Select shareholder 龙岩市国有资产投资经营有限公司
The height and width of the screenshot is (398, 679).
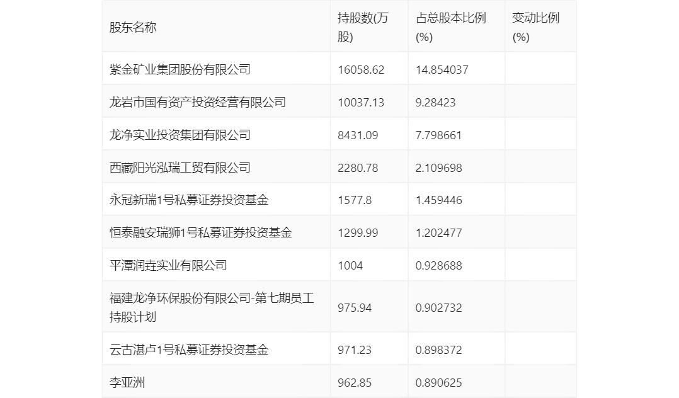coord(198,102)
